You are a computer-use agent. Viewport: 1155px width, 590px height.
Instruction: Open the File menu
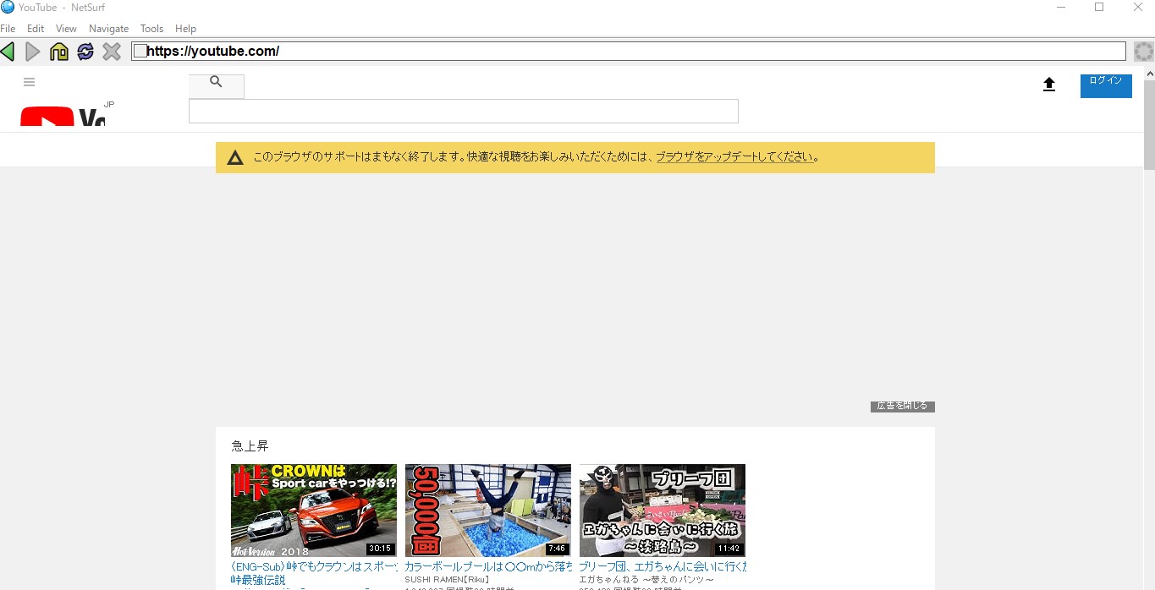pos(8,29)
